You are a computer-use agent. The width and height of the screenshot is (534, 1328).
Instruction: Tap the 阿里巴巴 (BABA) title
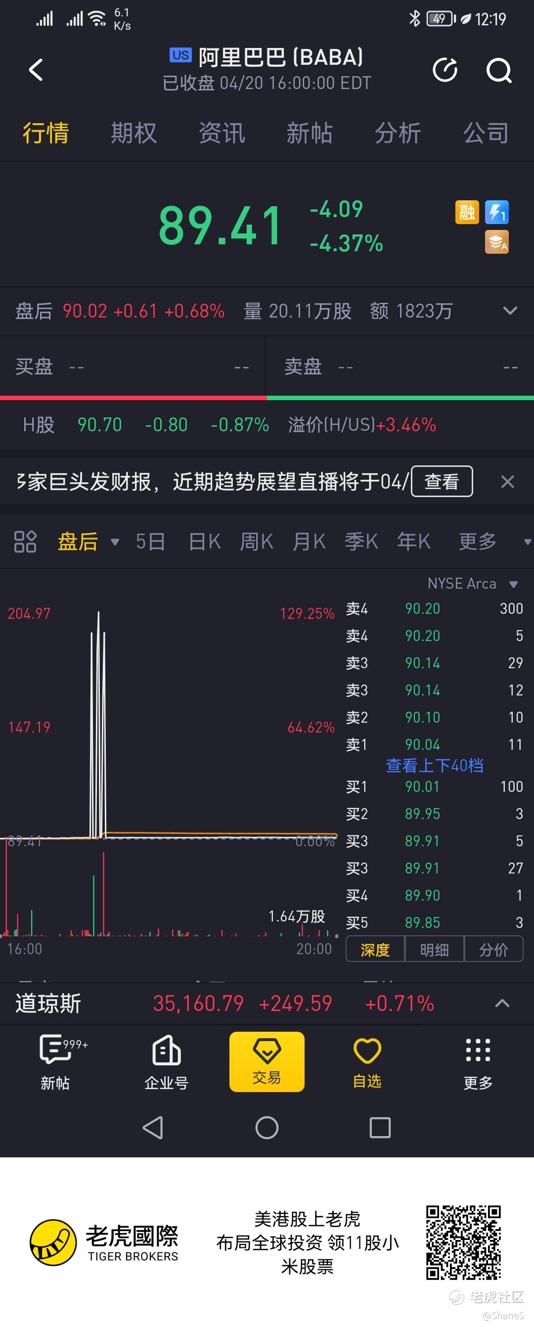[281, 57]
